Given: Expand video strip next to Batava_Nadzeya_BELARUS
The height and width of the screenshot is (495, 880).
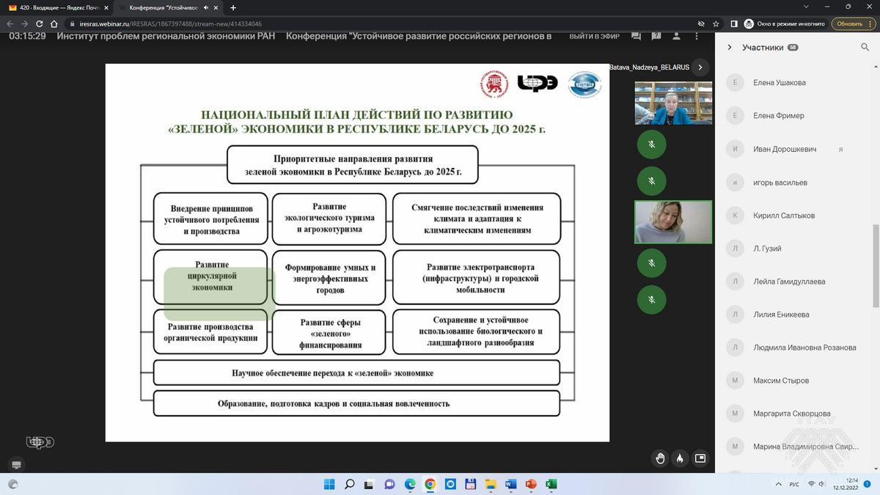Looking at the screenshot, I should (x=700, y=67).
